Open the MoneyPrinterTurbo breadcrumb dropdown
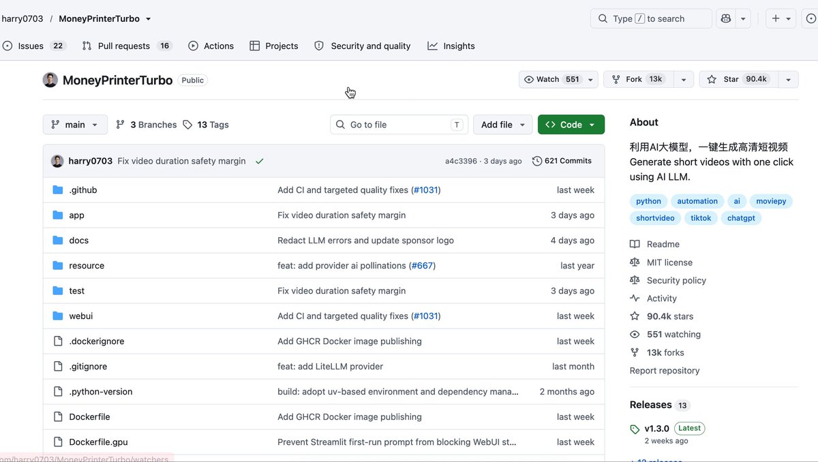This screenshot has height=462, width=818. [x=149, y=19]
